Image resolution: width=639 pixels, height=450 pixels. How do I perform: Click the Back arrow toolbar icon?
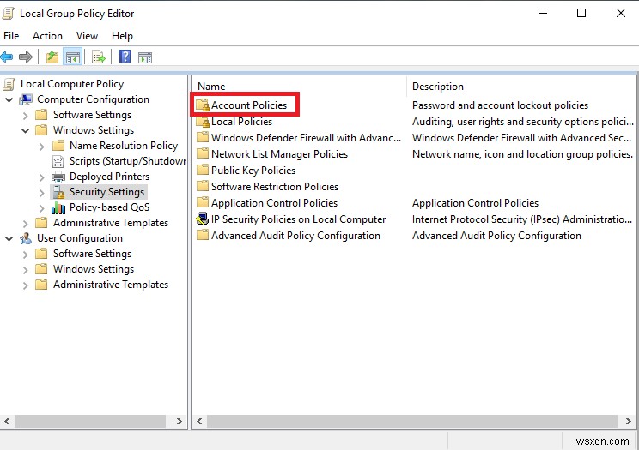7,57
